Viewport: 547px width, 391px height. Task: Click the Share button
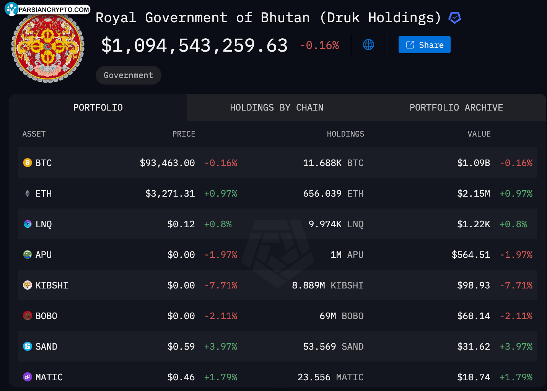[x=425, y=45]
